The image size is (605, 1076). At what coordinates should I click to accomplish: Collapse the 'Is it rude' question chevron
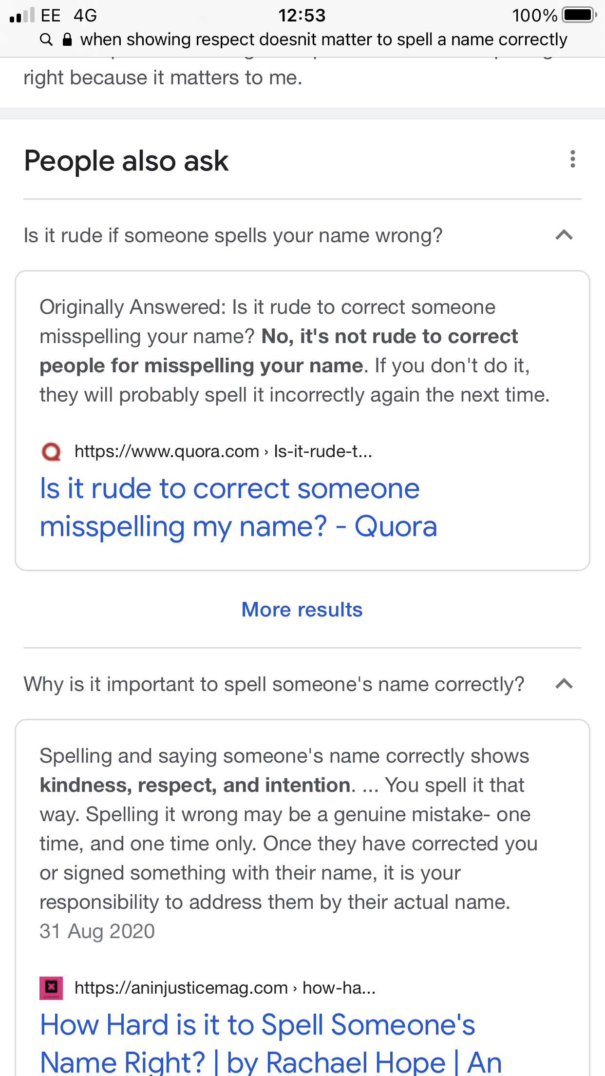coord(564,235)
